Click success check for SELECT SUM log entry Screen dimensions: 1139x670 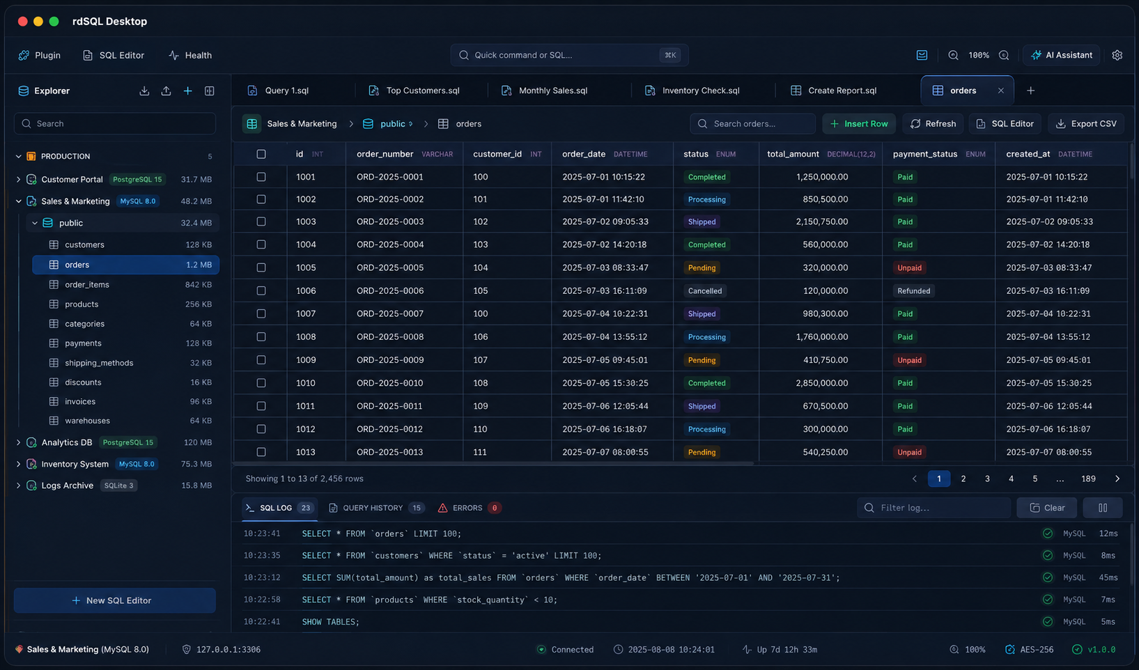point(1048,577)
